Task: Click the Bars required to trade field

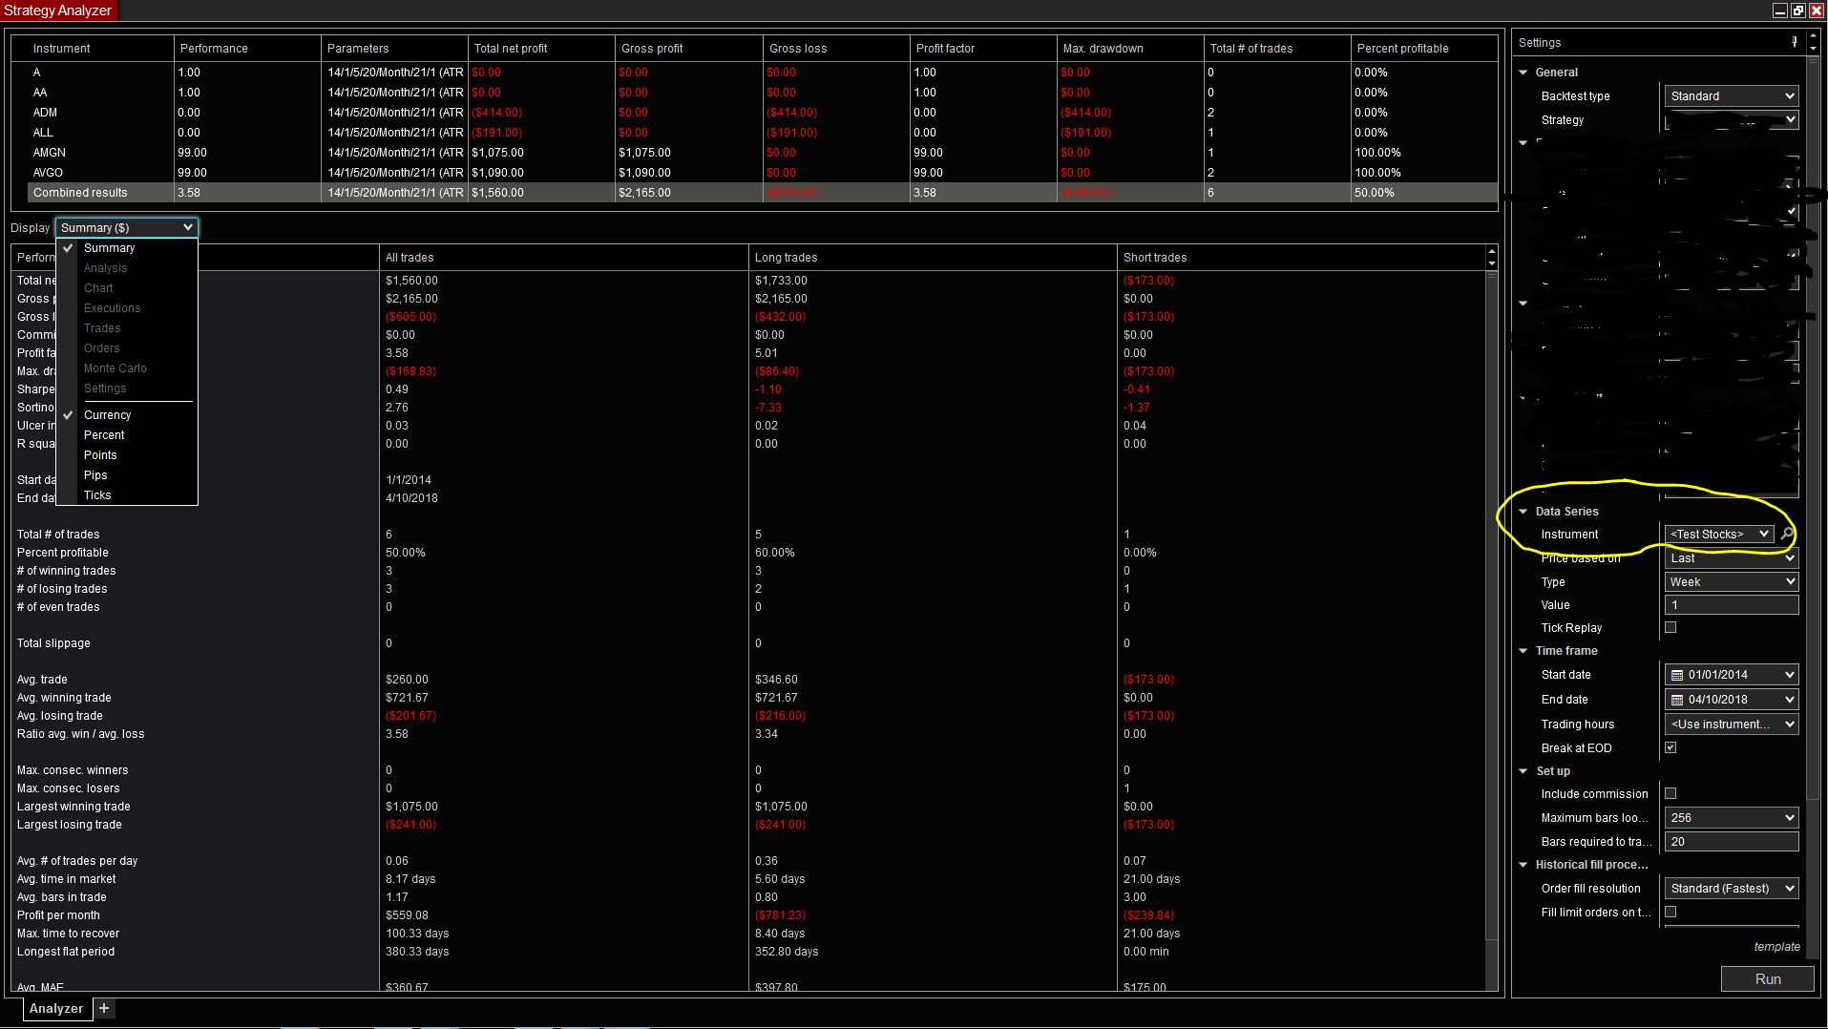Action: [x=1732, y=842]
